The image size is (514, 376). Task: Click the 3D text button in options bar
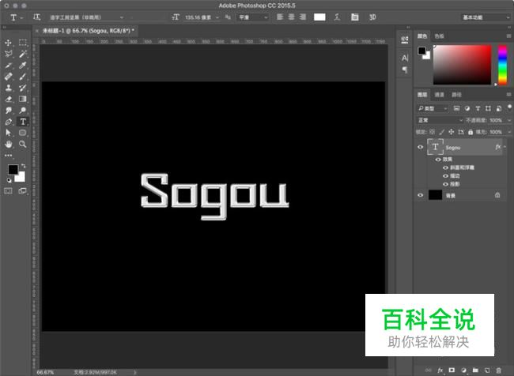click(x=372, y=17)
